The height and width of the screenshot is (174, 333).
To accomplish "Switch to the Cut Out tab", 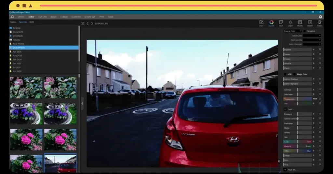I will point(42,17).
